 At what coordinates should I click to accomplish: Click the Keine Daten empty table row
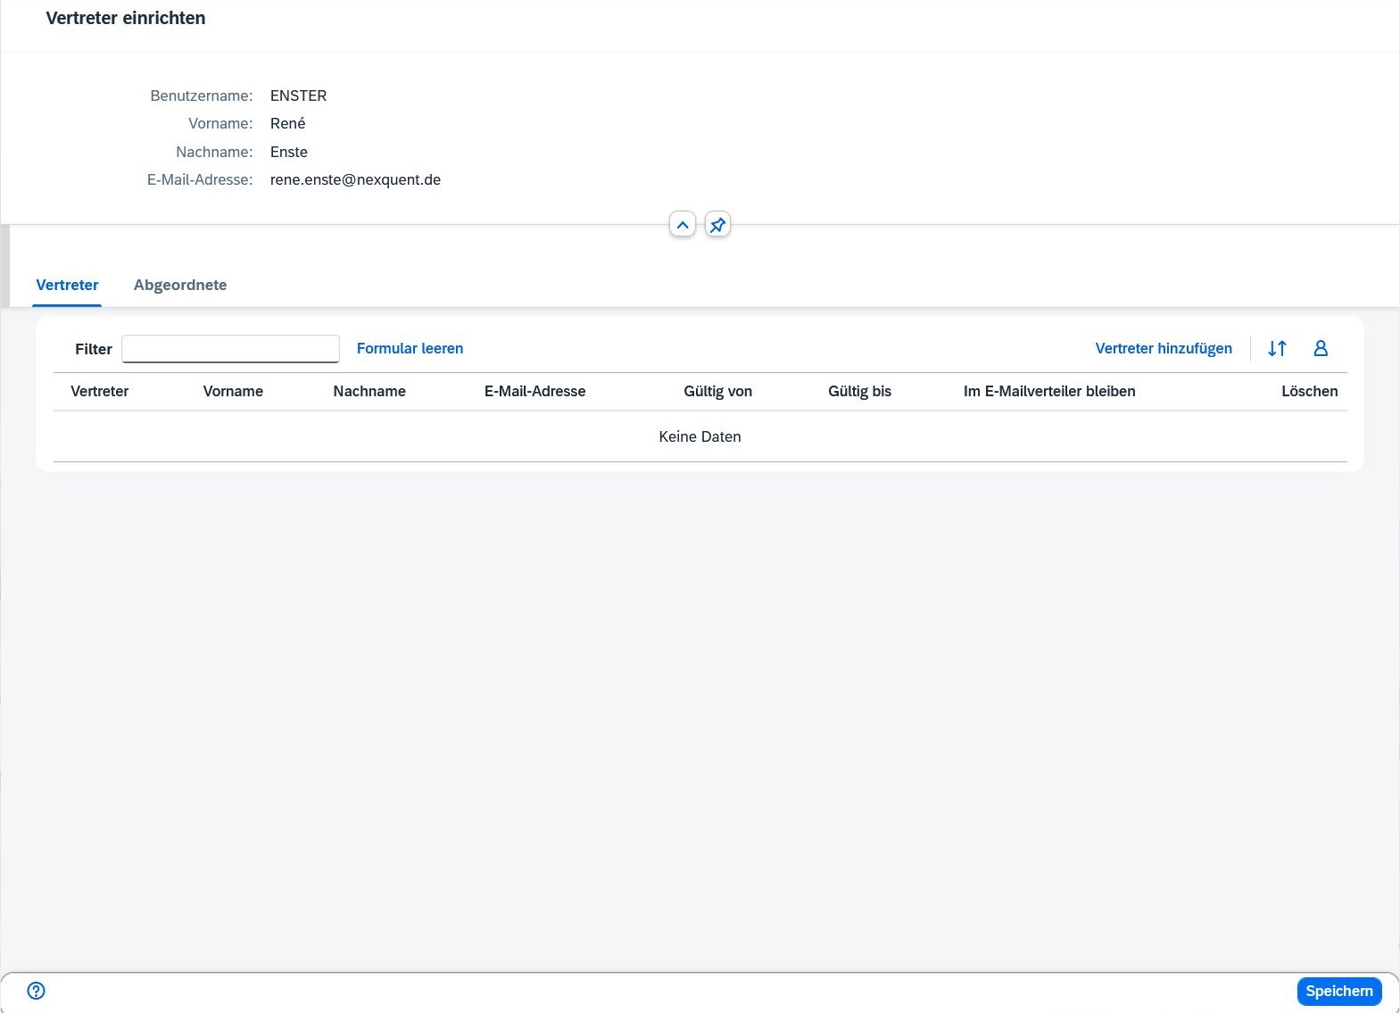pyautogui.click(x=700, y=436)
